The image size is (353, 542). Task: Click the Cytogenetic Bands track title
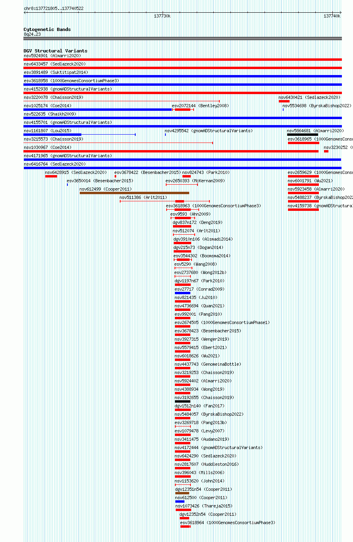(47, 29)
